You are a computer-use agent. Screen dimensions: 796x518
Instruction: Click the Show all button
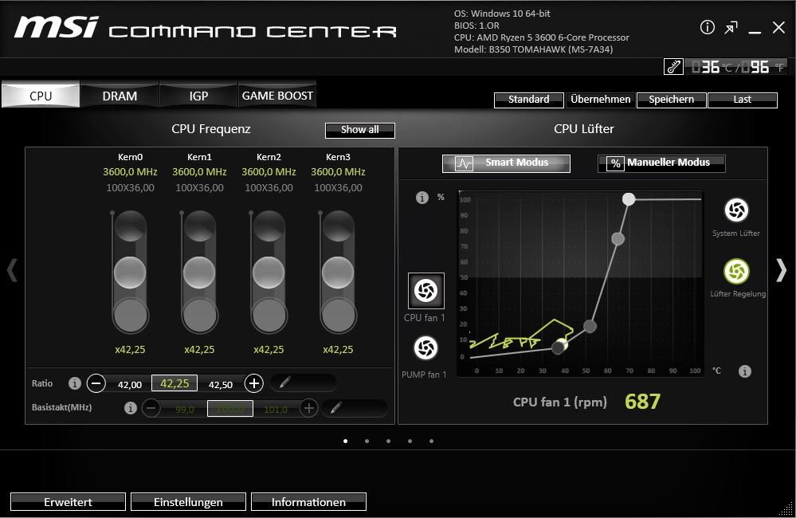point(360,130)
